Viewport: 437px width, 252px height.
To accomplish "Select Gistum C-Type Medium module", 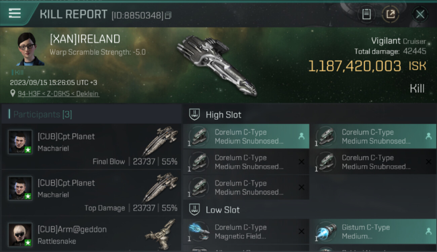I will pyautogui.click(x=373, y=232).
